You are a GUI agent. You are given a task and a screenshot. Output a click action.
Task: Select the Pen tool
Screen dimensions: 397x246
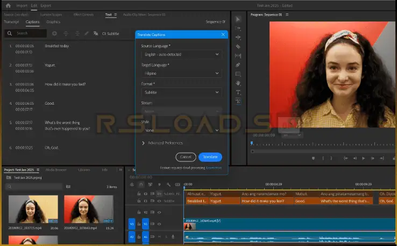[x=238, y=65]
